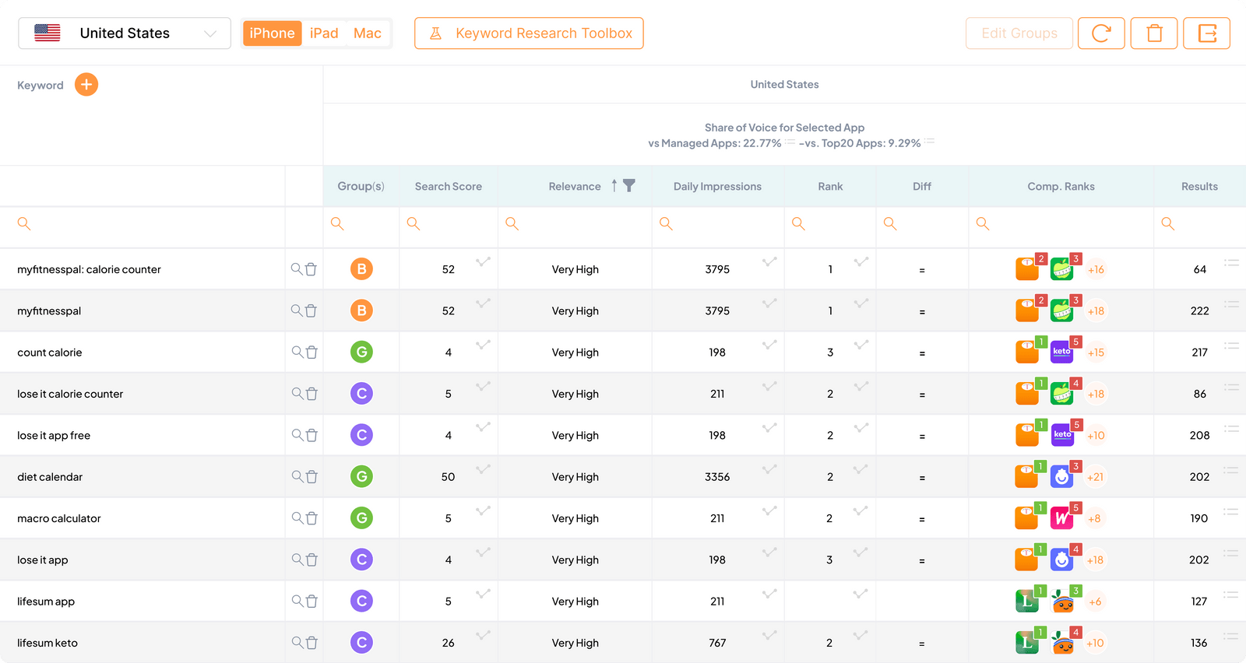The width and height of the screenshot is (1246, 663).
Task: Click the Edit Groups button
Action: 1019,33
